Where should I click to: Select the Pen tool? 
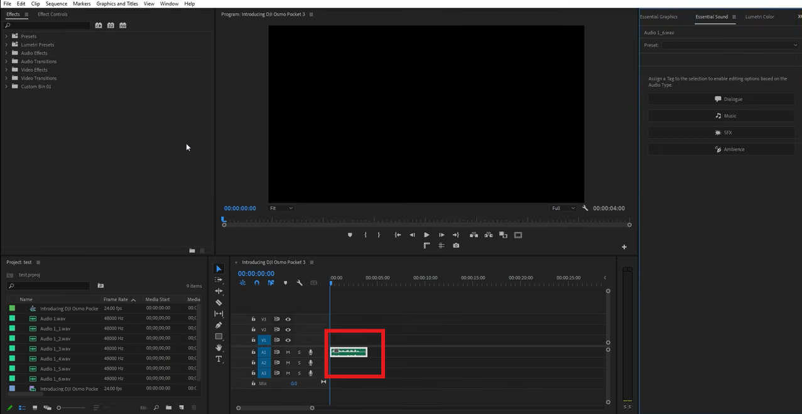click(x=219, y=325)
